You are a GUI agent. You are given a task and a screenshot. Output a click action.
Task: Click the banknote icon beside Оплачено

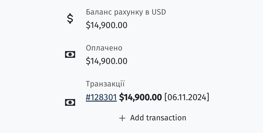point(70,54)
